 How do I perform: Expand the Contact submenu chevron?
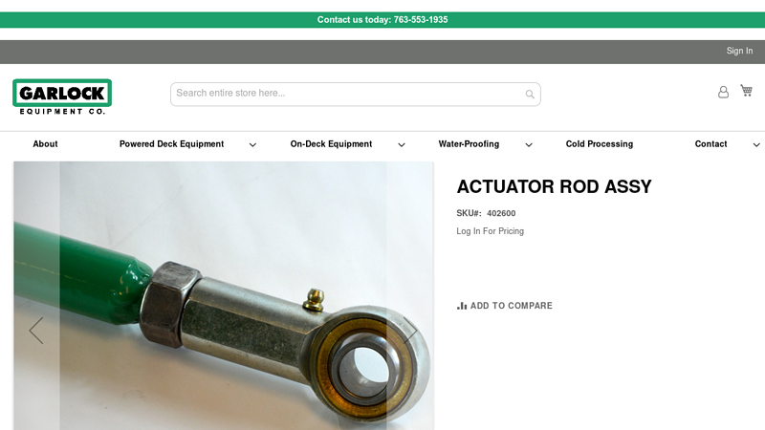(x=756, y=145)
